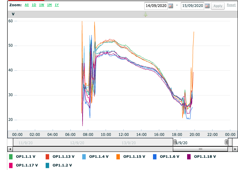Image resolution: width=238 pixels, height=170 pixels.
Task: Click the OP1.1.18 V legend label
Action: pos(205,156)
